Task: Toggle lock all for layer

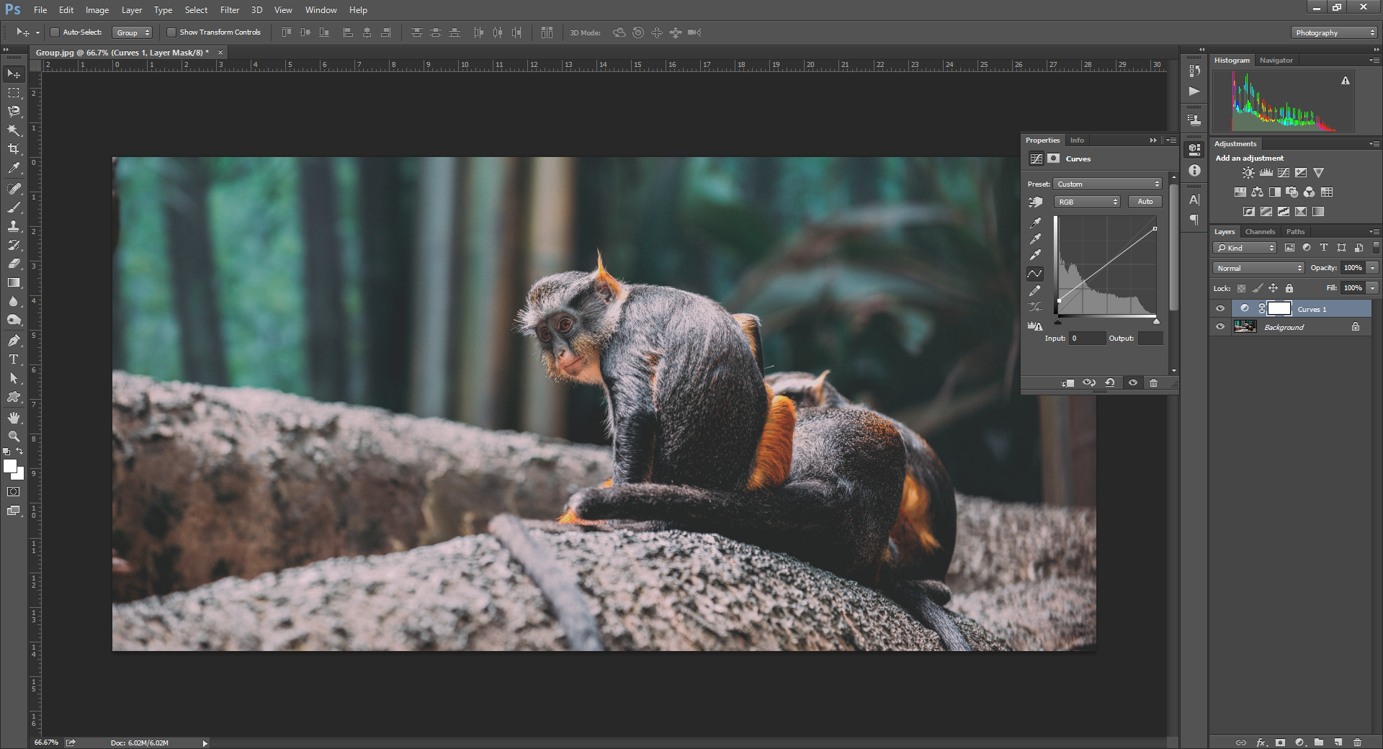Action: (1289, 288)
